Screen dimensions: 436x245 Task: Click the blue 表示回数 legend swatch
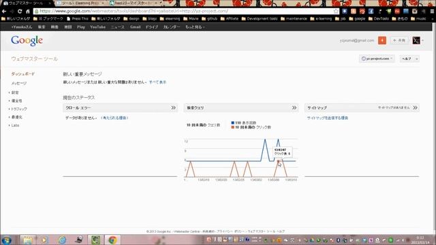point(233,122)
